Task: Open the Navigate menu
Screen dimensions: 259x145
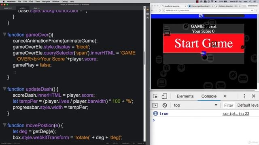Action: [x=46, y=2]
